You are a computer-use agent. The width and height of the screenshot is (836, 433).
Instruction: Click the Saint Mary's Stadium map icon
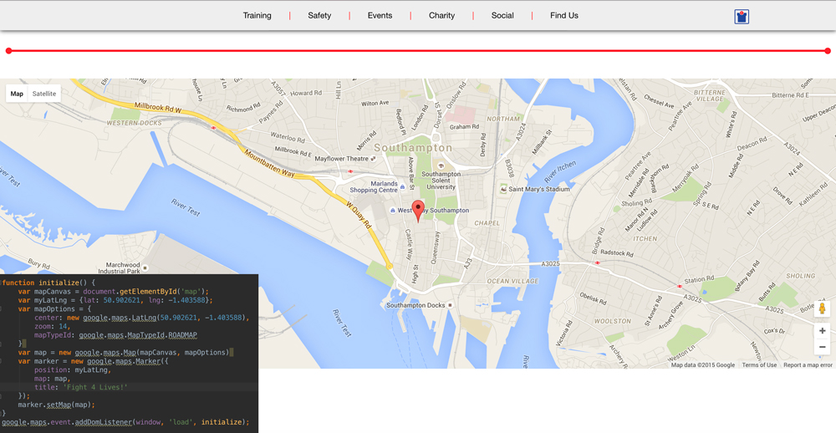[503, 190]
